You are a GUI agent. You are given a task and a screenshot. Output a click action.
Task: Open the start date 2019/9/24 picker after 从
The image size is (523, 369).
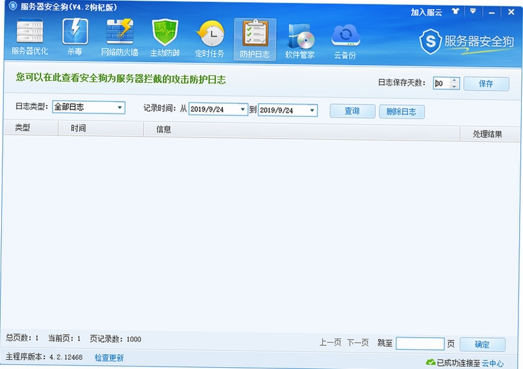click(x=243, y=109)
